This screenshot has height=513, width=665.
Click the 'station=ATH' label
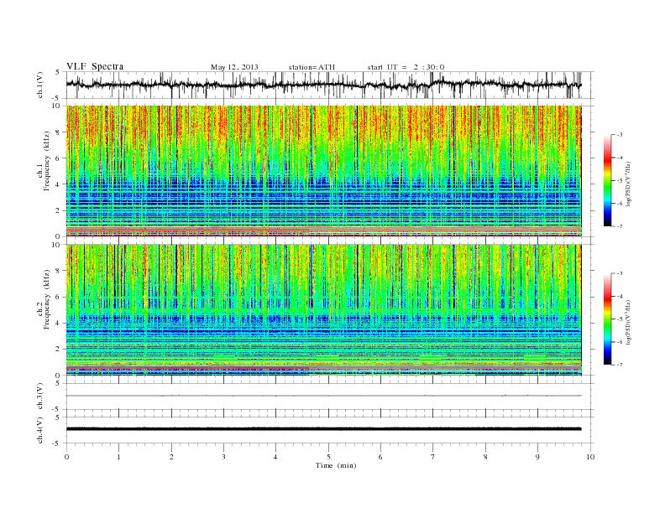[x=312, y=67]
